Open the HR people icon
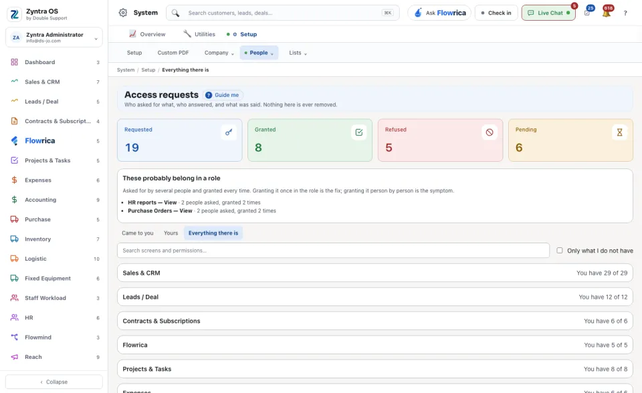 coord(14,317)
